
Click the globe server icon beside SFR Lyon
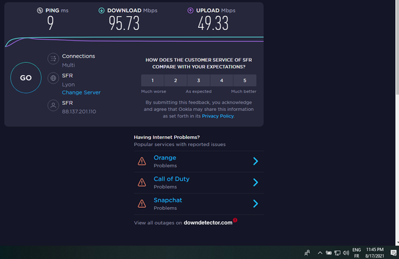[53, 78]
